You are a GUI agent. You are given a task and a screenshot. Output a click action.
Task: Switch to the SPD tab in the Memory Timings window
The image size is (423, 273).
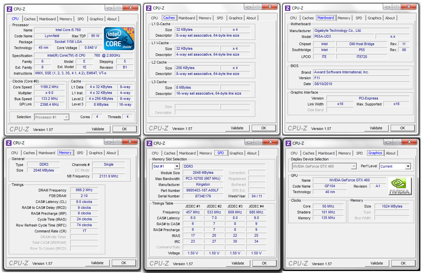[x=80, y=153]
